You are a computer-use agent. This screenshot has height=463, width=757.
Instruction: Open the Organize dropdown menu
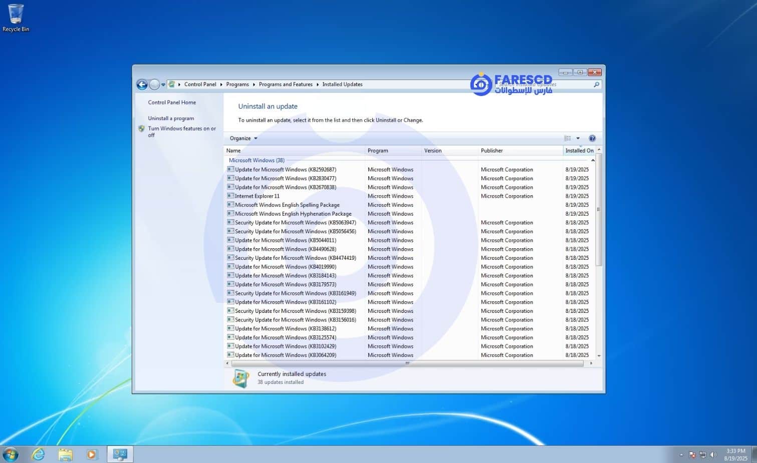[x=243, y=138]
